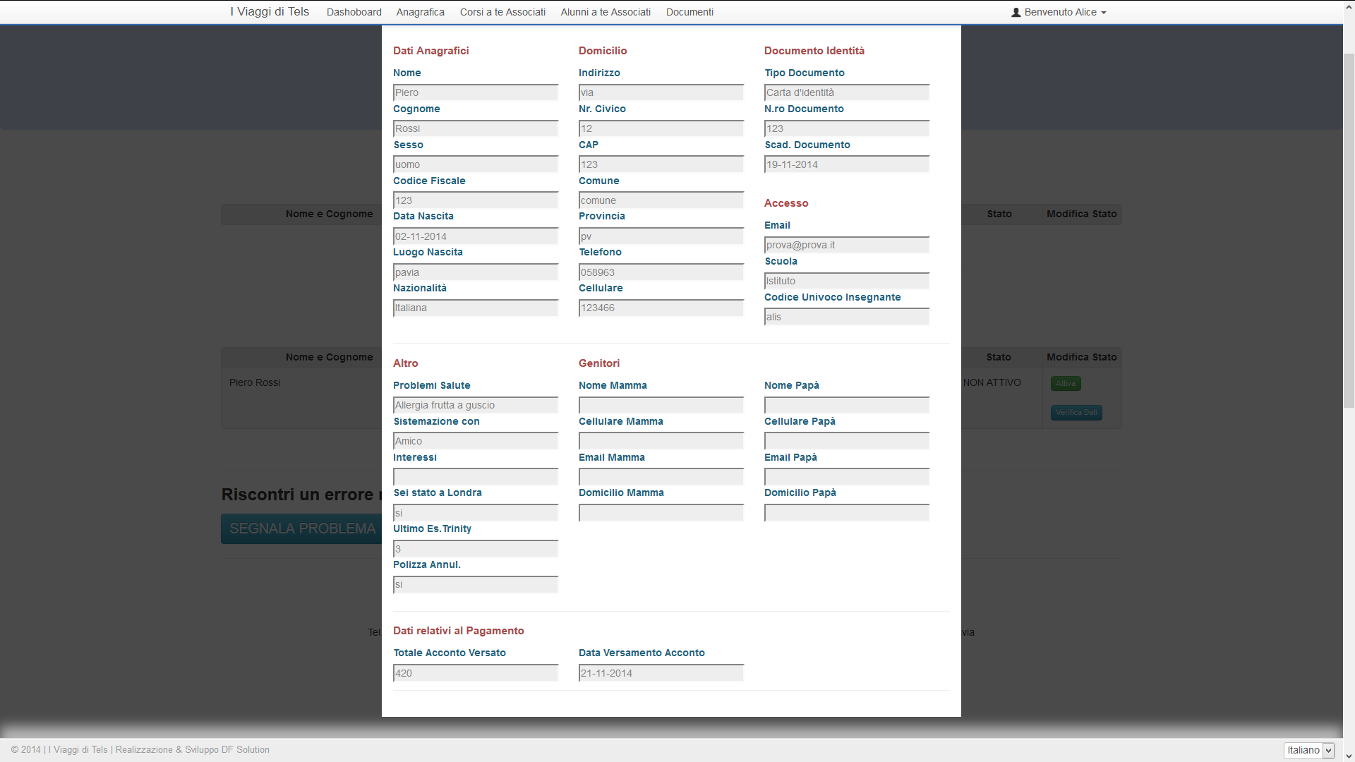
Task: Click the Data Nascita field 02-11-2014
Action: point(475,236)
